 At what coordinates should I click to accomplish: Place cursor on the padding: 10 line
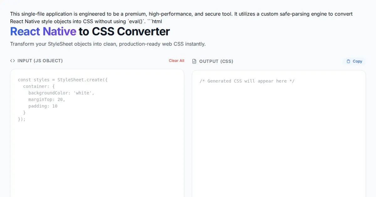click(x=43, y=106)
